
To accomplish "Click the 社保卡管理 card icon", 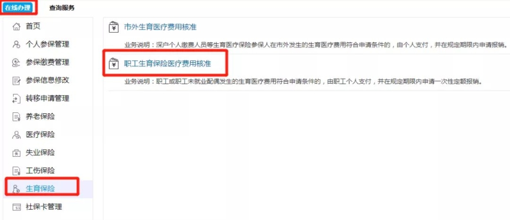I will (x=16, y=207).
